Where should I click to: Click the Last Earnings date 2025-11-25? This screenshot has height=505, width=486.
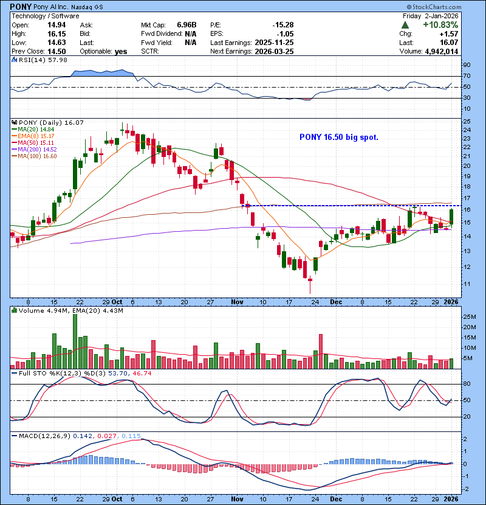pos(274,43)
